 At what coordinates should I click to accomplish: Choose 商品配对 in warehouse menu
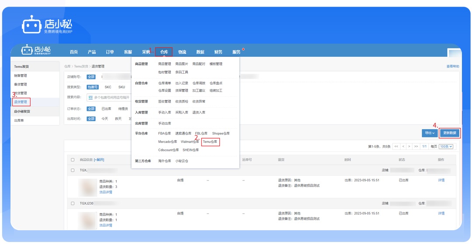click(x=199, y=64)
